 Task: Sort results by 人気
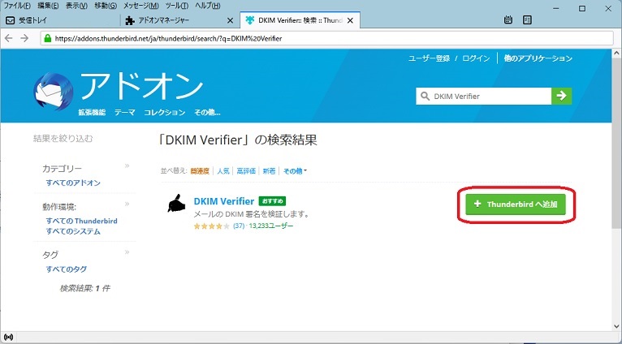pos(222,171)
